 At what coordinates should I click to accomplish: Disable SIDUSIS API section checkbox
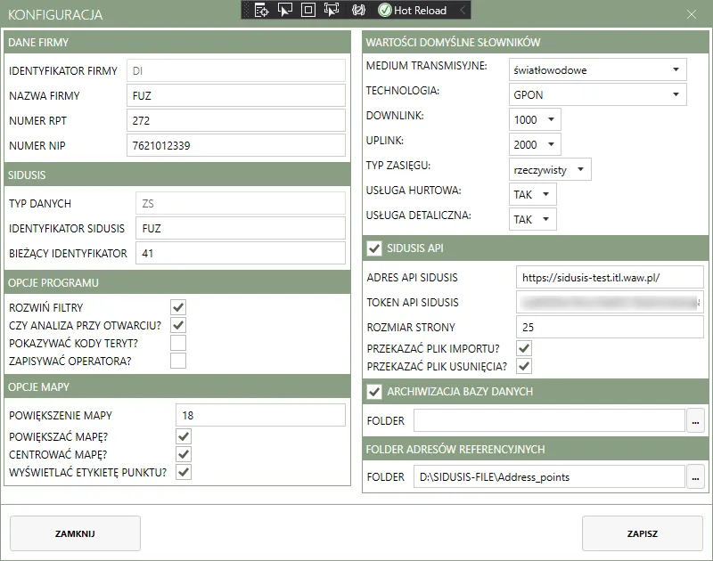[374, 248]
